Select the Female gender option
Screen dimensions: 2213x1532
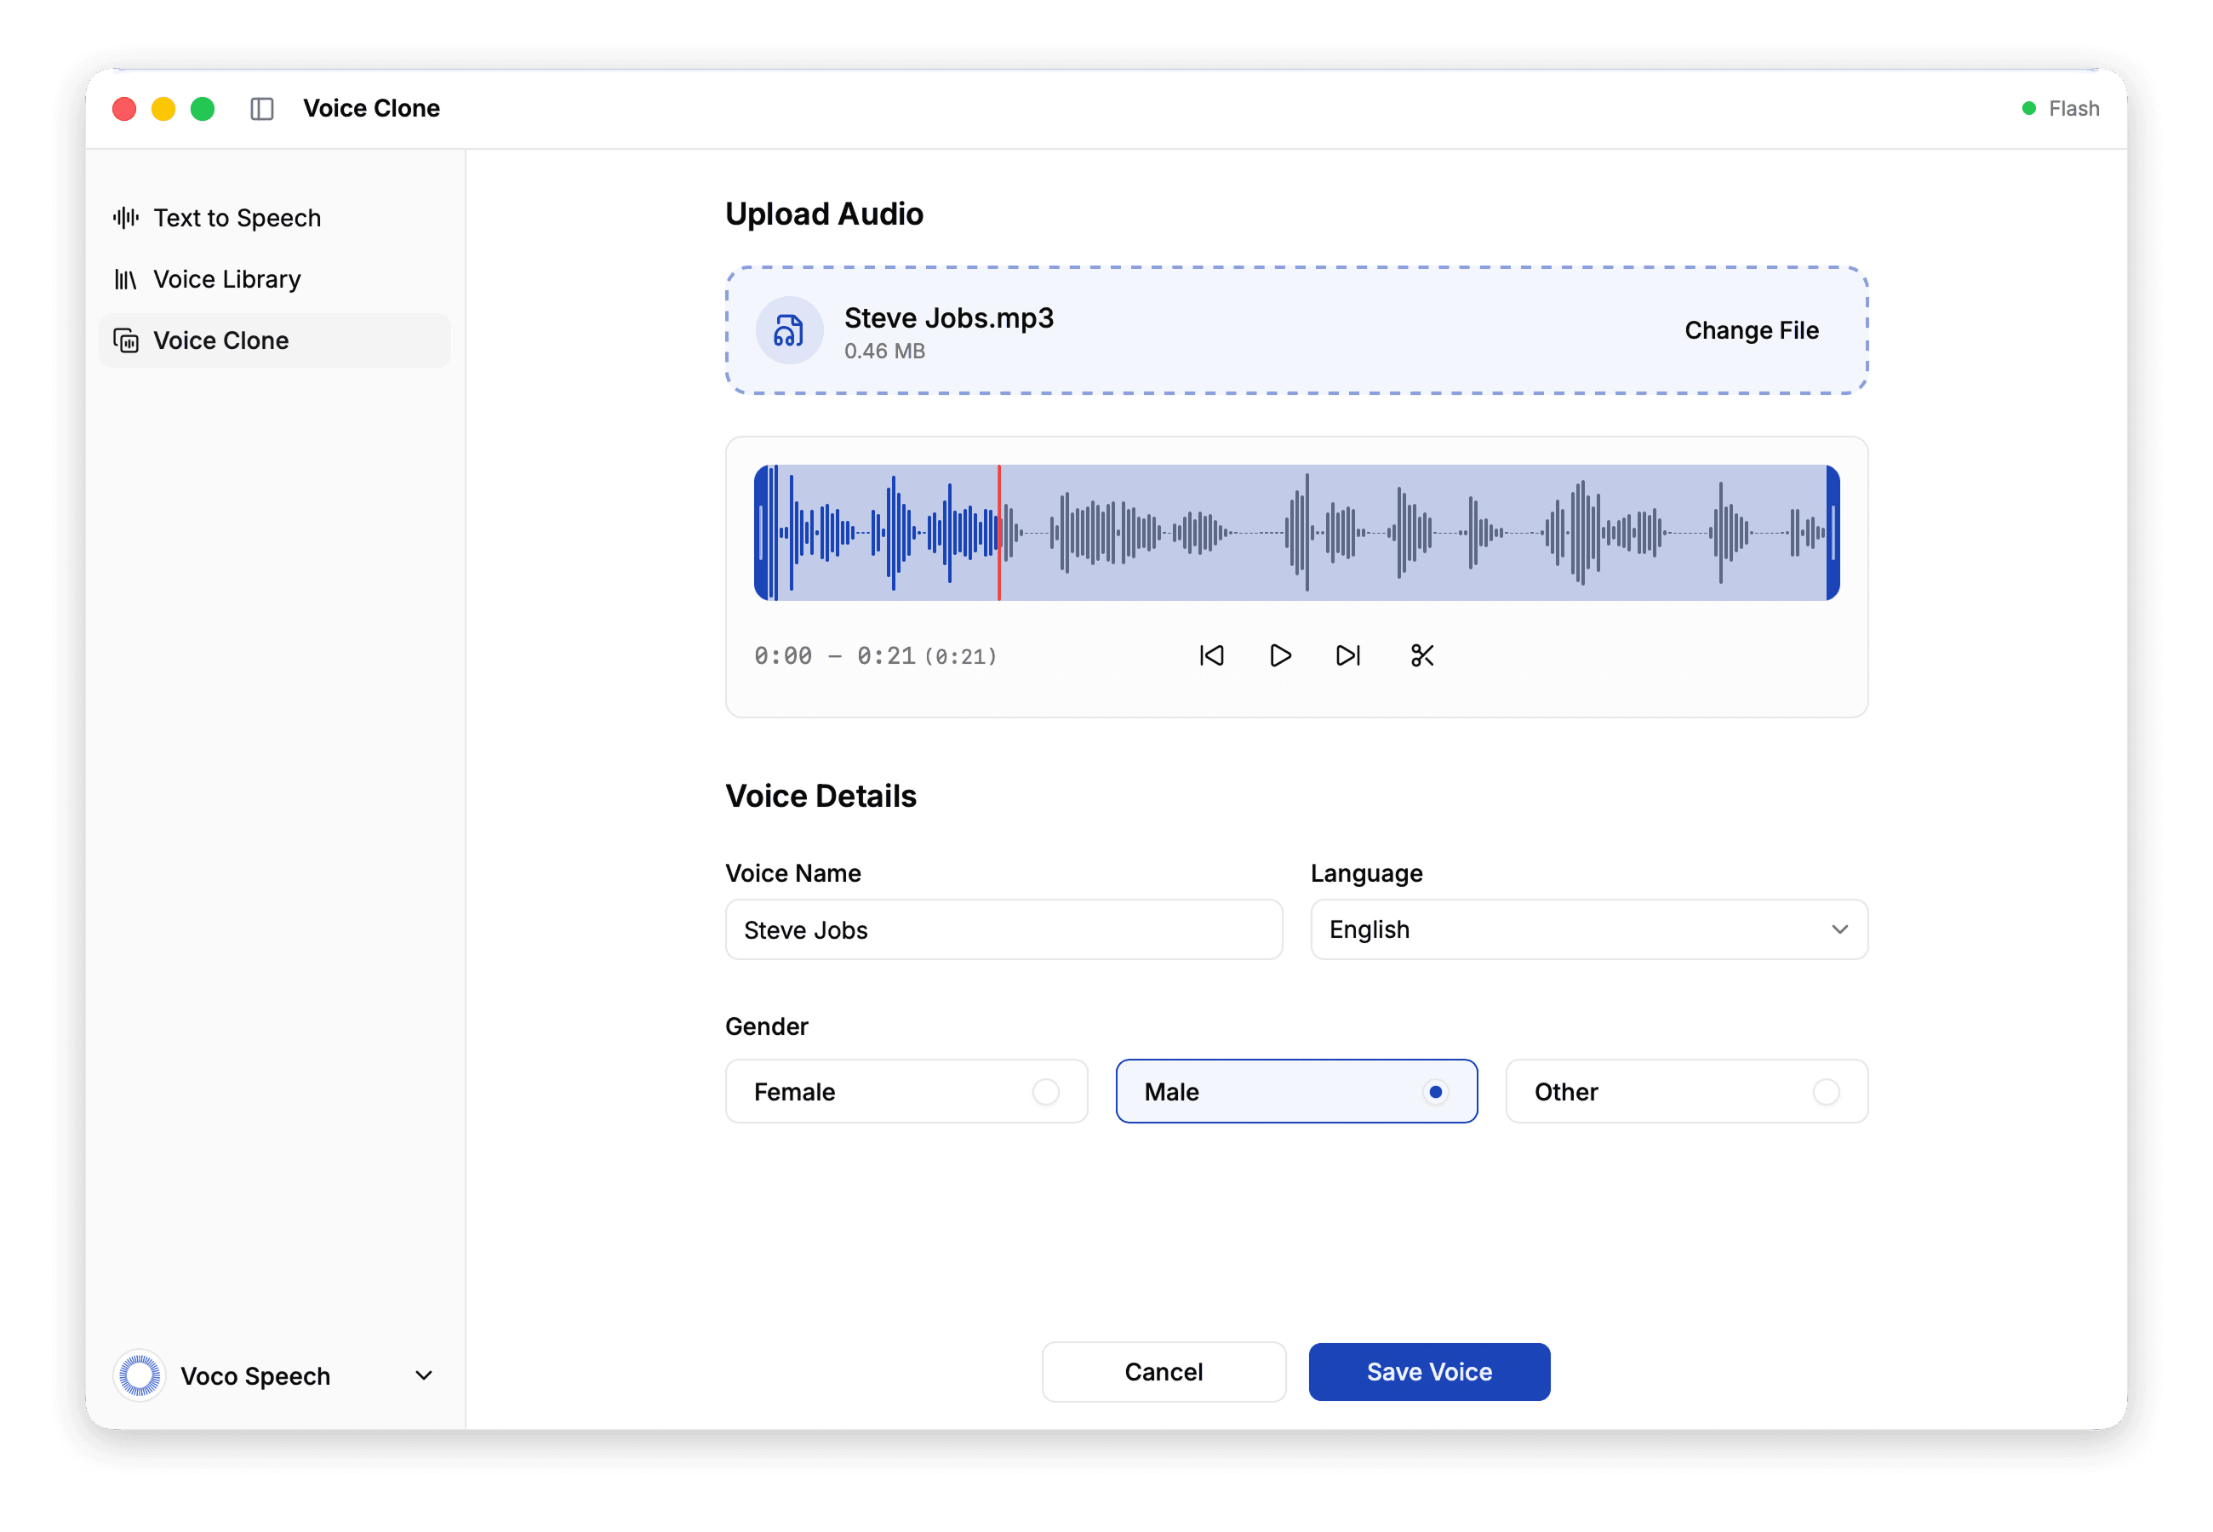(x=905, y=1091)
